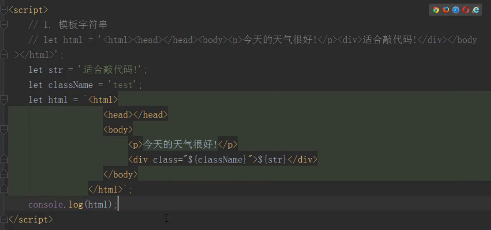Open preview in Opera browser icon
The image size is (491, 230).
click(466, 10)
